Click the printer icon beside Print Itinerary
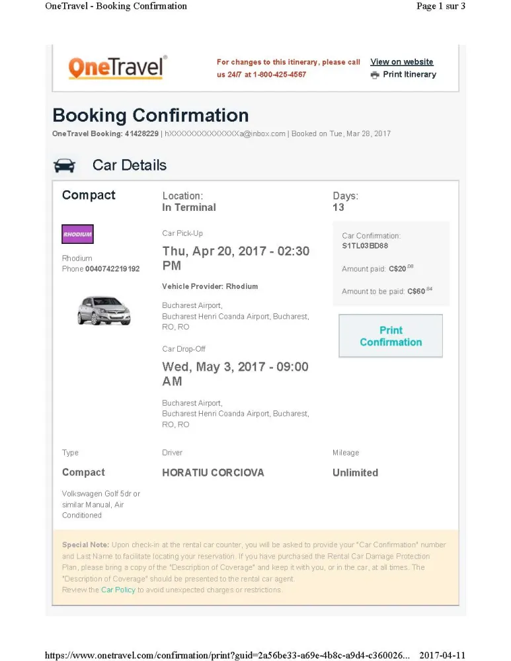The image size is (511, 661). 375,75
